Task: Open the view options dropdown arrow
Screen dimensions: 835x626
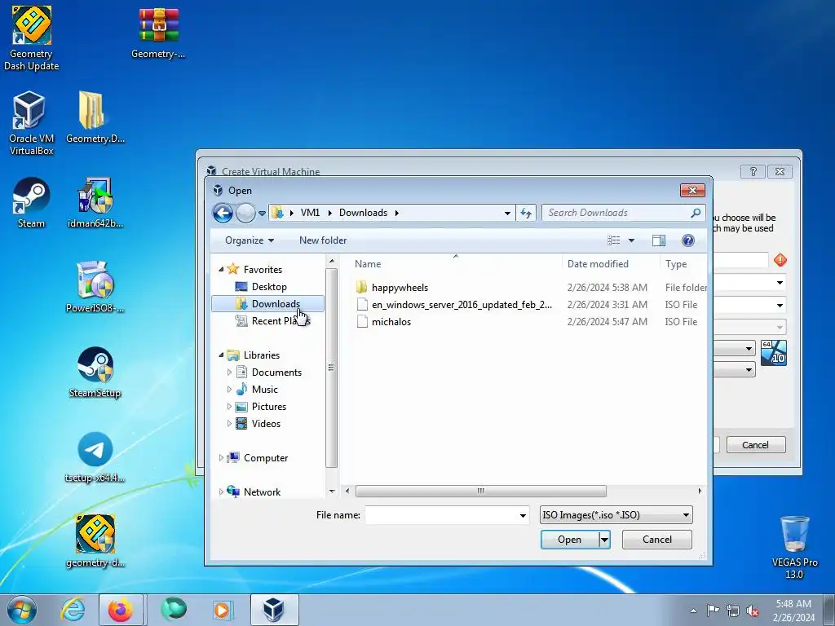Action: click(x=632, y=240)
